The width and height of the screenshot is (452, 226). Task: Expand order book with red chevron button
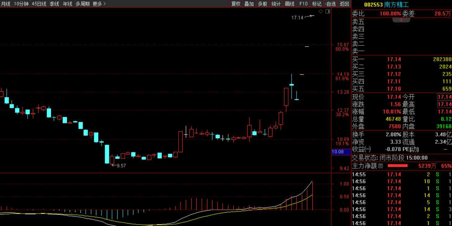pyautogui.click(x=401, y=20)
